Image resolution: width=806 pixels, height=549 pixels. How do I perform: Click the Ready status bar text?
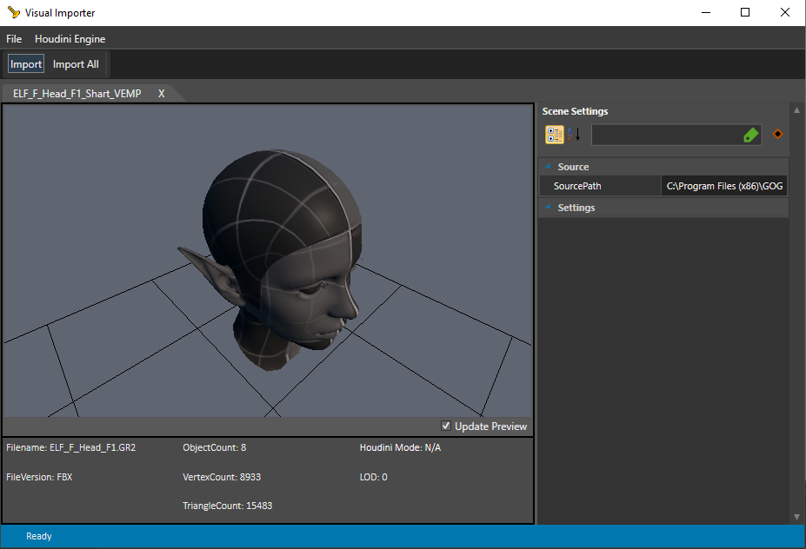click(x=39, y=536)
